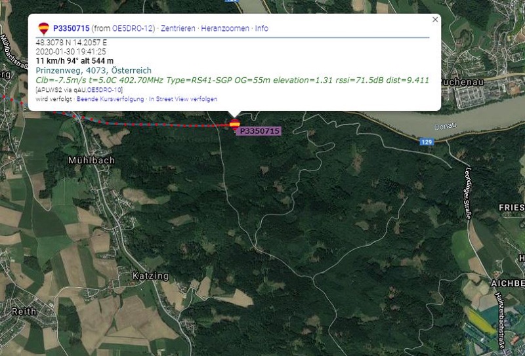Click the purple P3350715 map label
The image size is (525, 356).
pyautogui.click(x=259, y=131)
